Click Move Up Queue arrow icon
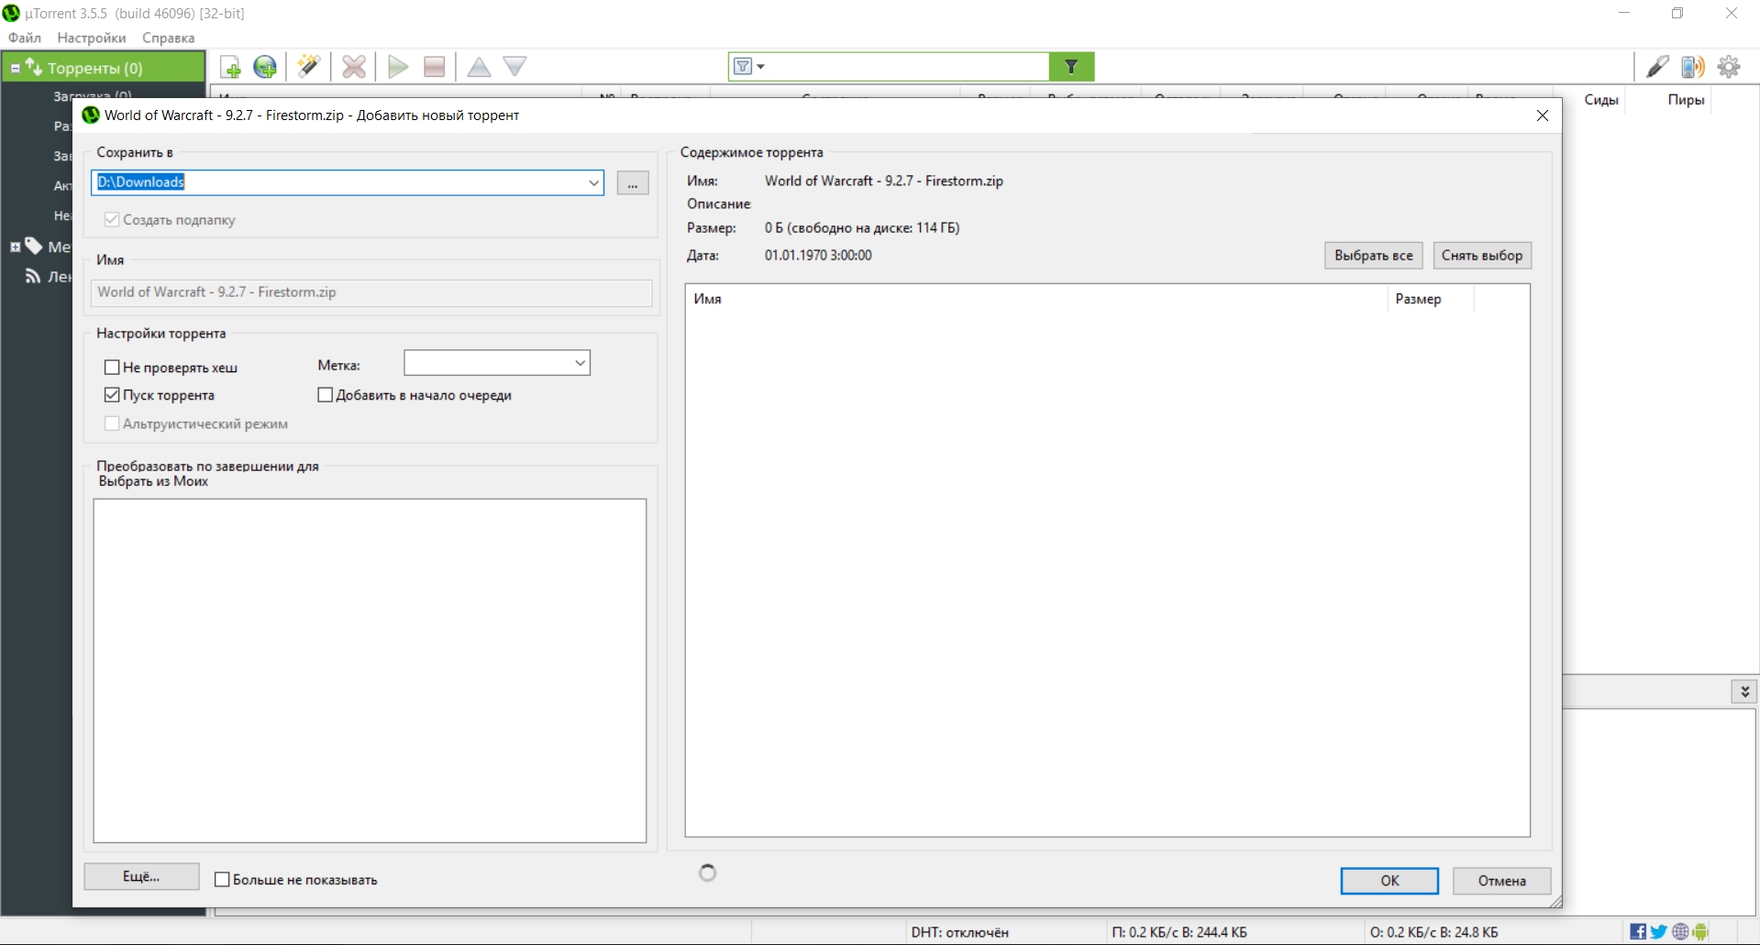The image size is (1760, 945). (x=479, y=67)
